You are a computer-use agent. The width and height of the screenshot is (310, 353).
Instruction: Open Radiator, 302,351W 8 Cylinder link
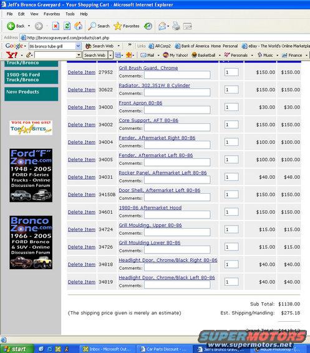click(155, 86)
